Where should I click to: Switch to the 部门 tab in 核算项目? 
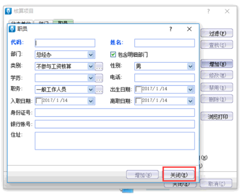point(43,22)
